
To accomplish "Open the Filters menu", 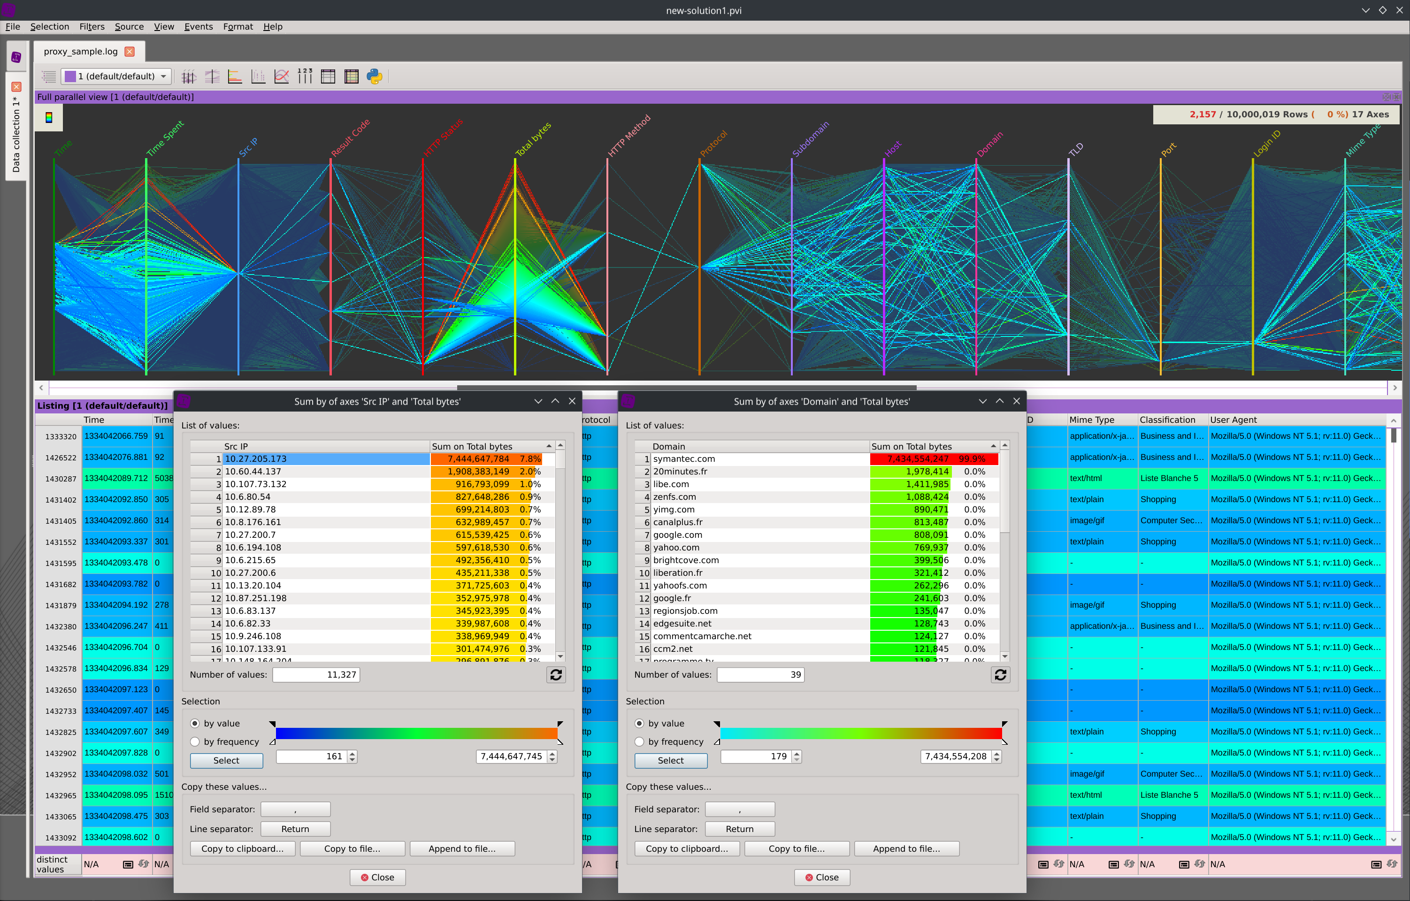I will point(92,26).
